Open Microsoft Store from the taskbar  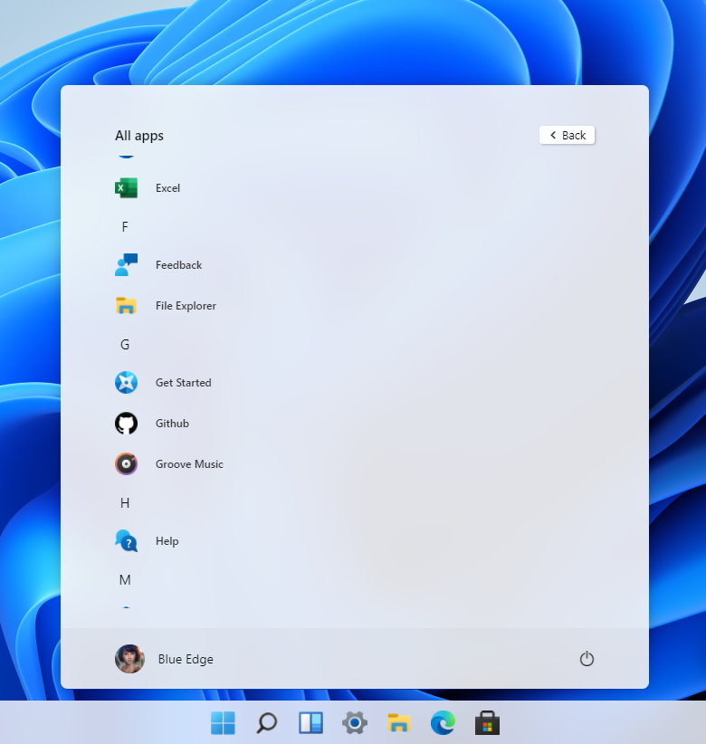coord(487,723)
